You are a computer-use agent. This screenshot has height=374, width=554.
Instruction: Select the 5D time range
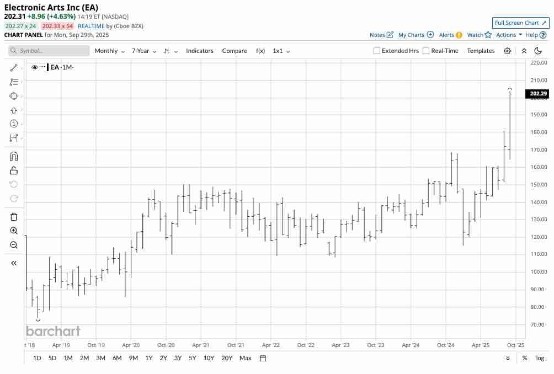pos(52,358)
